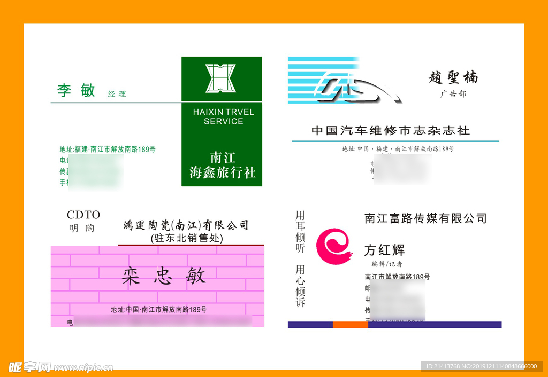This screenshot has width=548, height=377.
Task: Select the vertical 用耳倾听 slogan
Action: click(x=300, y=232)
